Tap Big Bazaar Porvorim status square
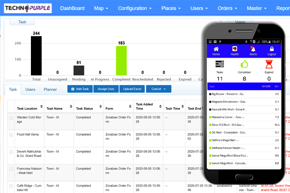 210,94
